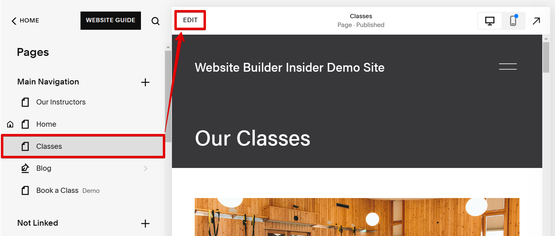Screen dimensions: 555x236
Task: Add page to Main Navigation plus icon
Action: [145, 82]
